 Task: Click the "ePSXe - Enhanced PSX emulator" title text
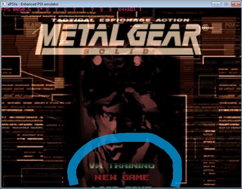[x=33, y=4]
